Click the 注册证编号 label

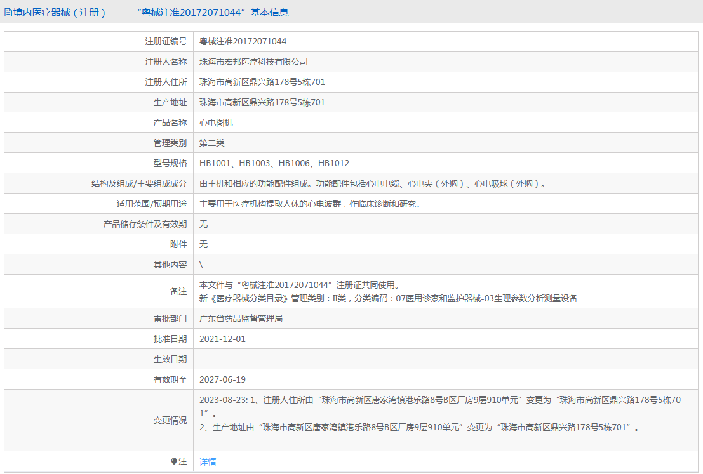166,41
